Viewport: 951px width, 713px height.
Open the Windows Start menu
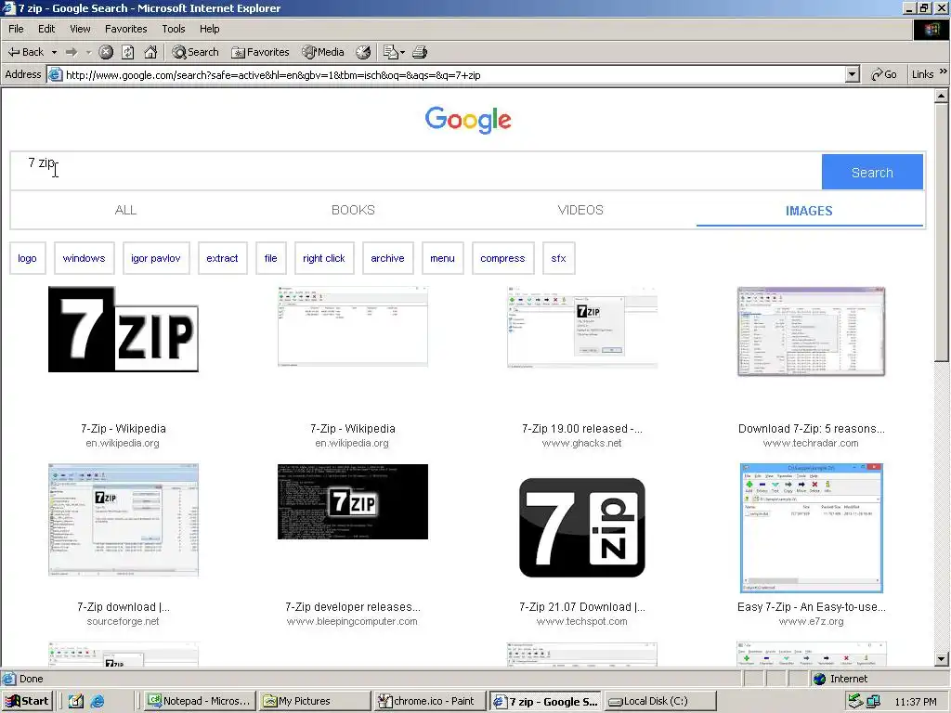[x=27, y=701]
